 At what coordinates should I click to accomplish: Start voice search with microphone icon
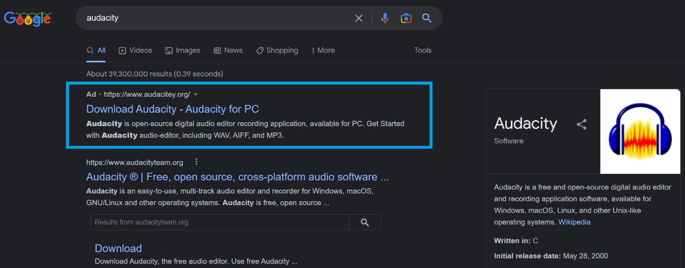tap(385, 18)
